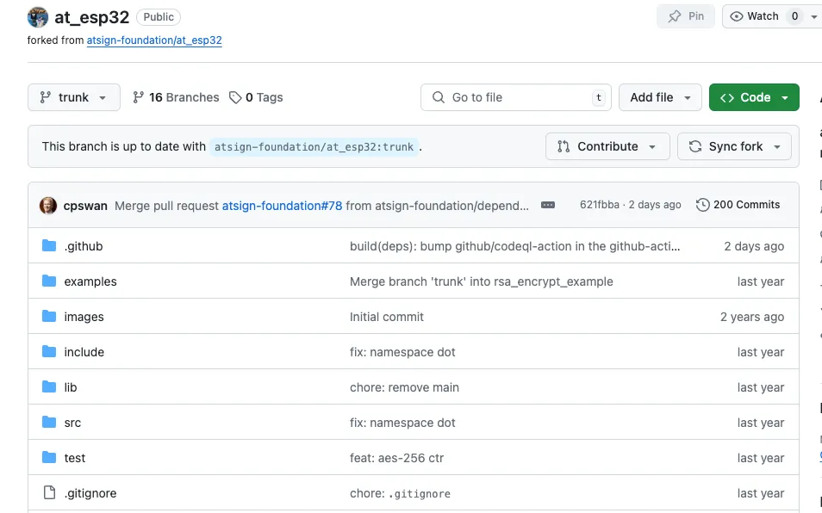Open the 'chore: remove main' commit message
Viewport: 822px width, 513px height.
coord(404,387)
